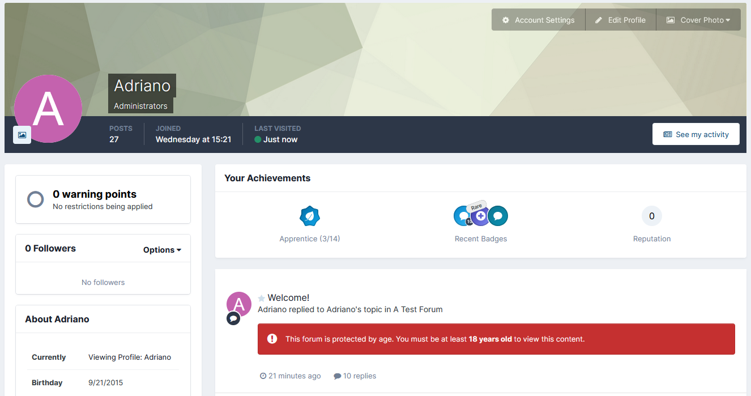Click the star icon beside Welcome!

point(261,298)
